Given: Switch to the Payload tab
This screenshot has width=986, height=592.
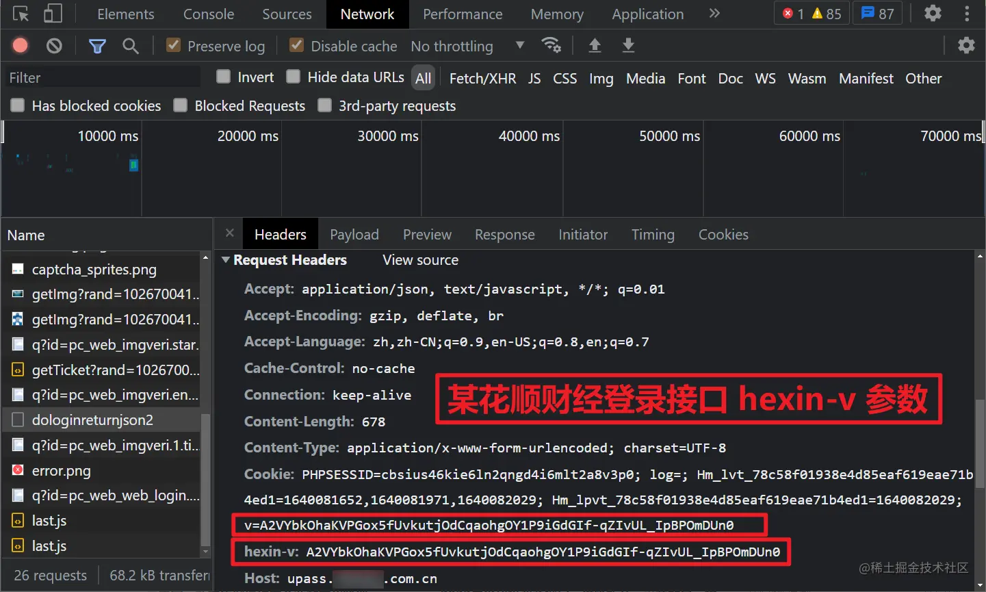Looking at the screenshot, I should click(x=354, y=235).
